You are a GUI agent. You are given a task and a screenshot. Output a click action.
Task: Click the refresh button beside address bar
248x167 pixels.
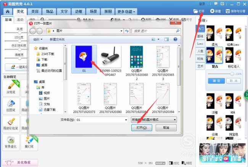(x=127, y=31)
